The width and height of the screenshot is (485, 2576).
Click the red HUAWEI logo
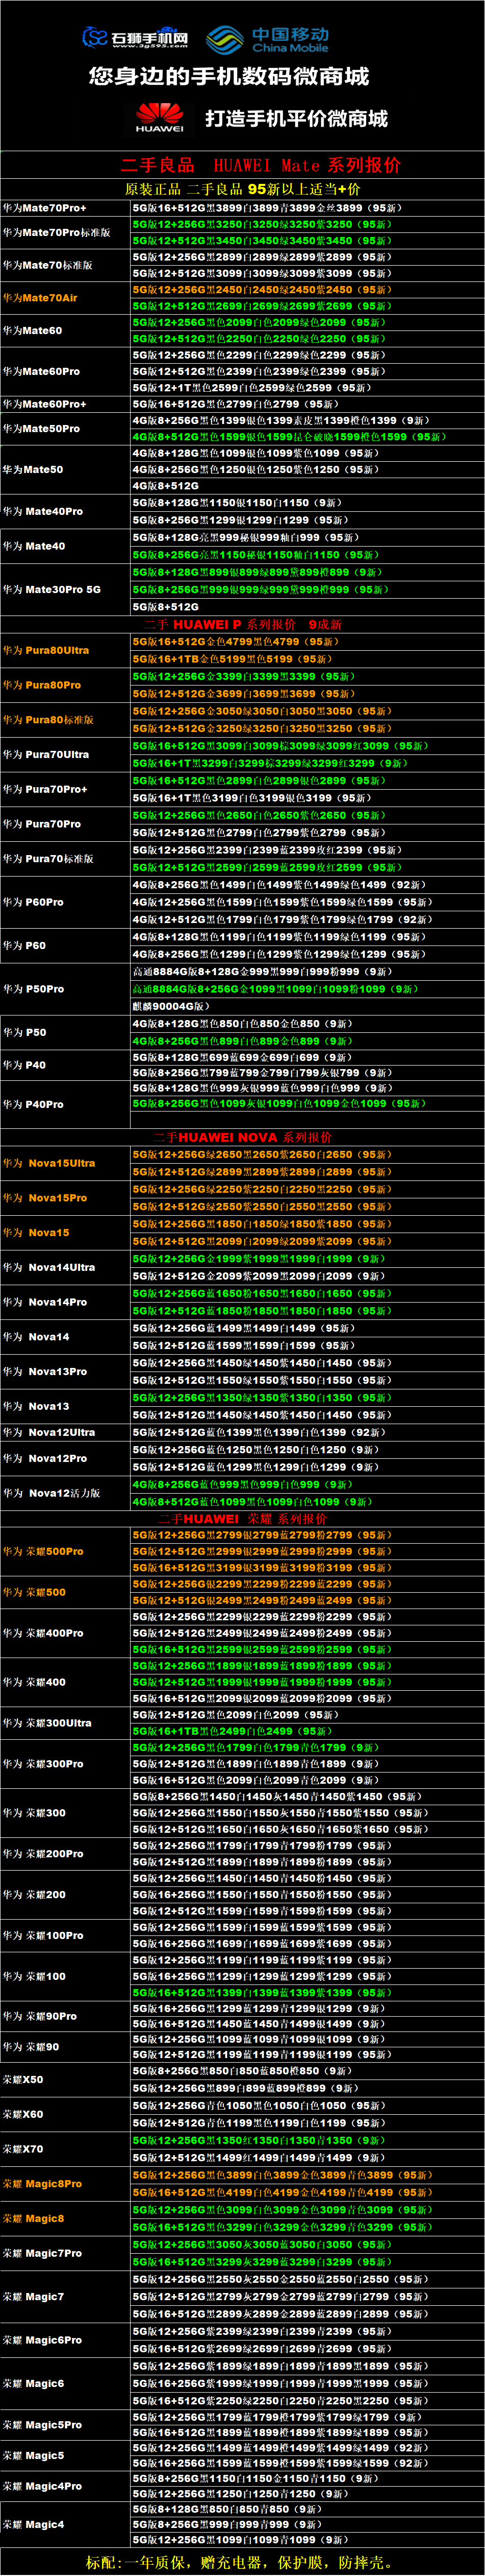tap(160, 117)
